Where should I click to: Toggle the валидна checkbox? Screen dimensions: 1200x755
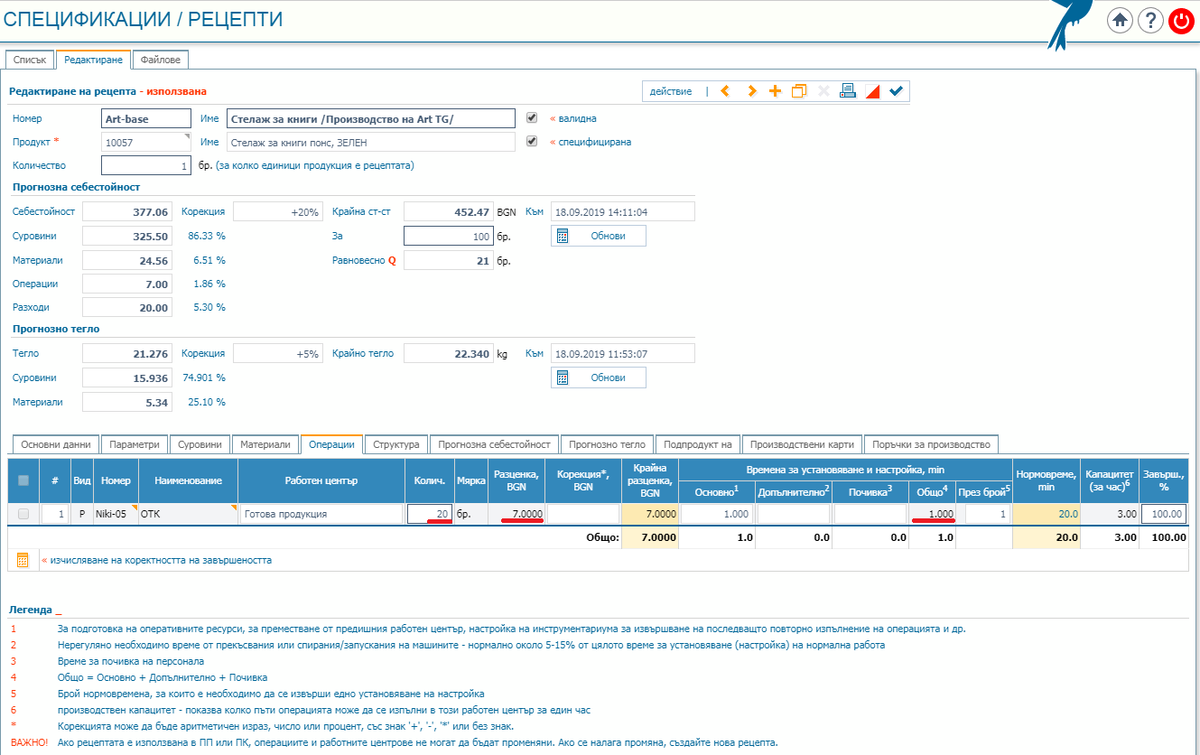pos(532,117)
